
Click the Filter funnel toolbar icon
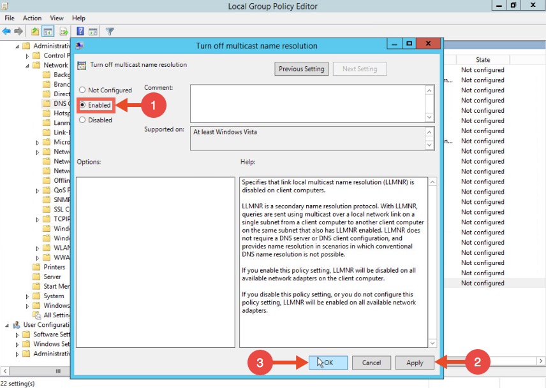[110, 31]
